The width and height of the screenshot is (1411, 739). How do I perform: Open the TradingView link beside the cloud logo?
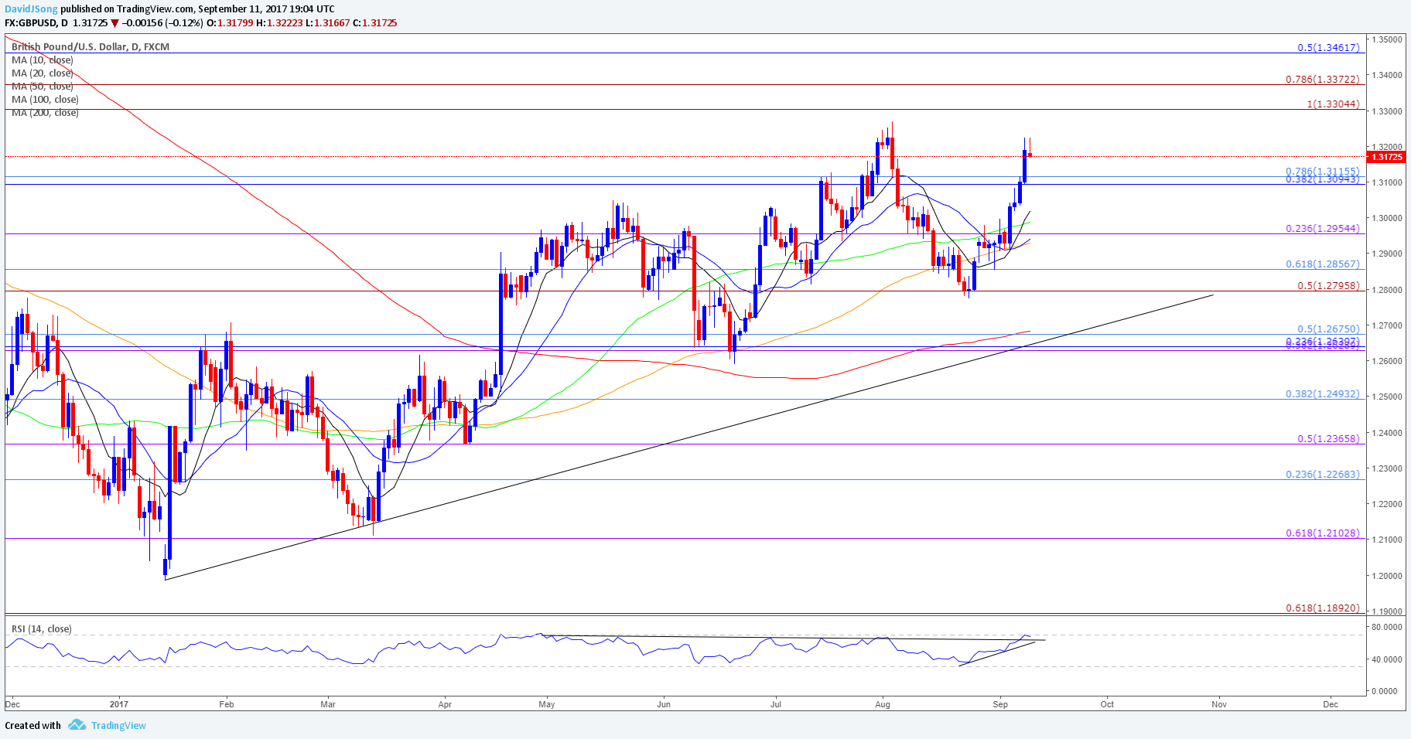(x=118, y=725)
